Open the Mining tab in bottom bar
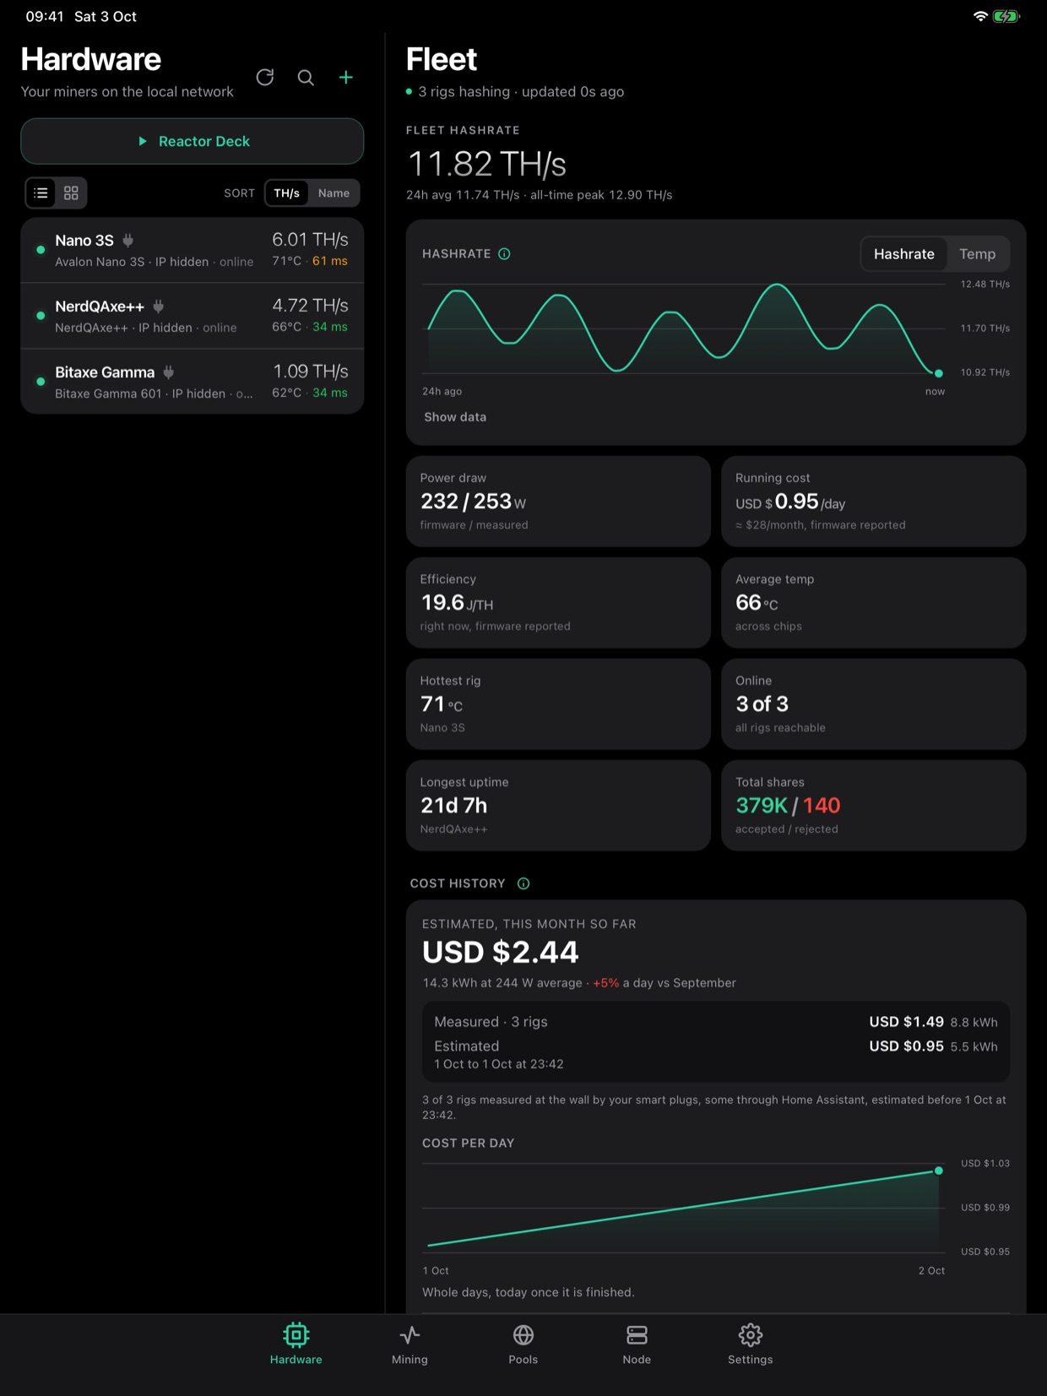The height and width of the screenshot is (1396, 1047). tap(410, 1344)
